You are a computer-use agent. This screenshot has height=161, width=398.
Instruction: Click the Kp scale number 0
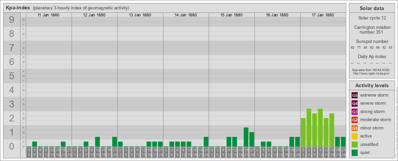[12, 146]
